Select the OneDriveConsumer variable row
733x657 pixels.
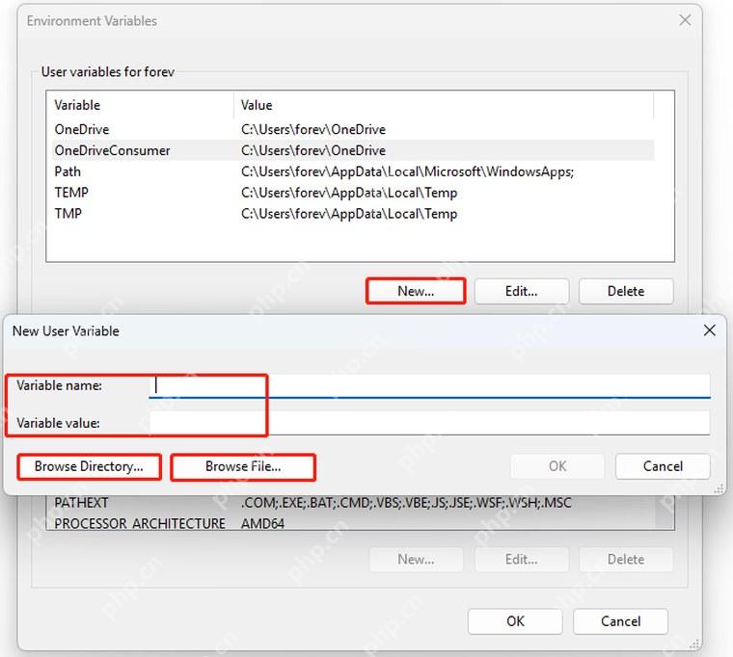(x=353, y=150)
